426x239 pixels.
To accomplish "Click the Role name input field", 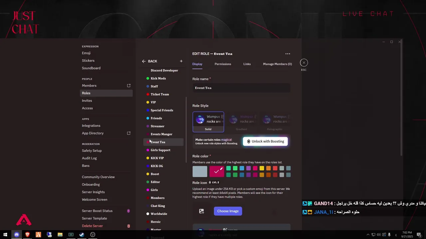I will pos(241,88).
